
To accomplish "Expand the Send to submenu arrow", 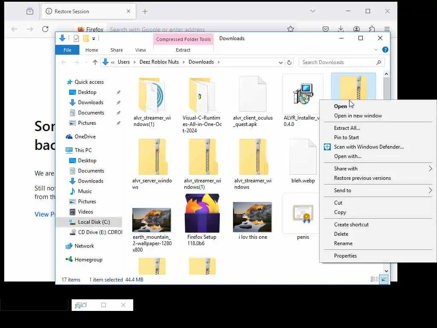I will click(x=430, y=190).
